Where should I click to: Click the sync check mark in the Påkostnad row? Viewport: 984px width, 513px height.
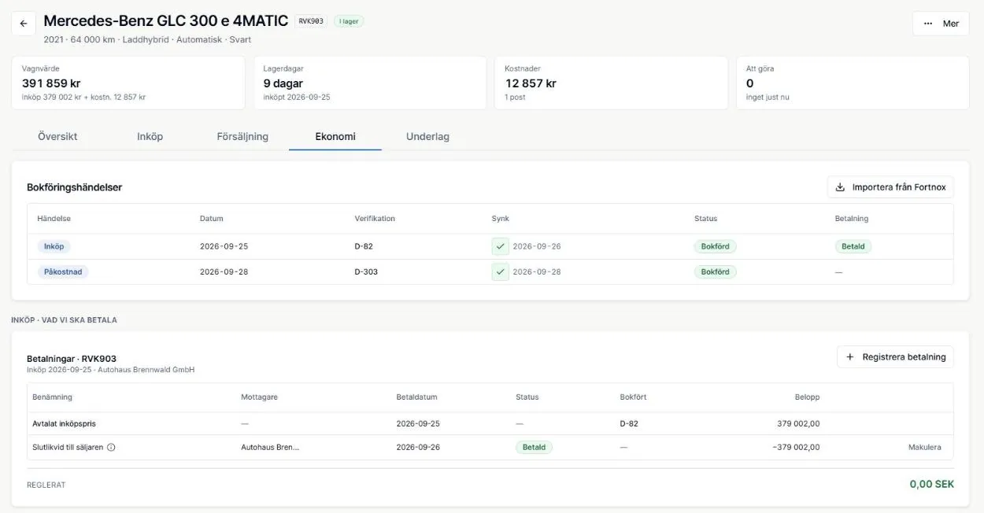501,271
